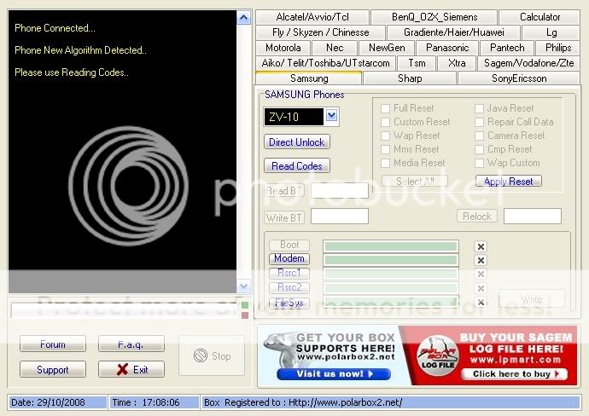
Task: Click the Apply Reset button
Action: 508,182
